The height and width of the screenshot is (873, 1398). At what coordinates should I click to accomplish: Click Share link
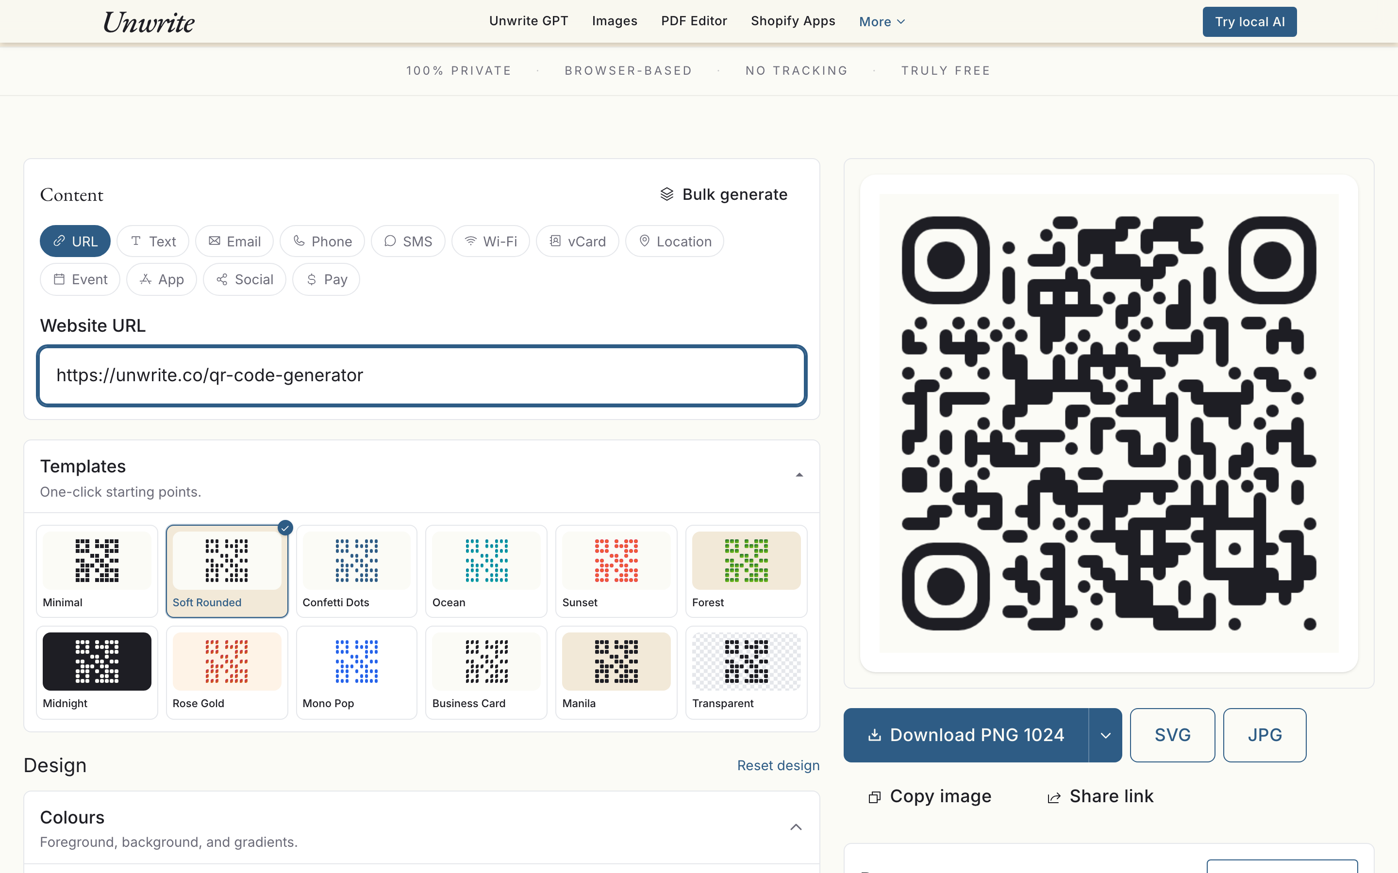coord(1100,796)
